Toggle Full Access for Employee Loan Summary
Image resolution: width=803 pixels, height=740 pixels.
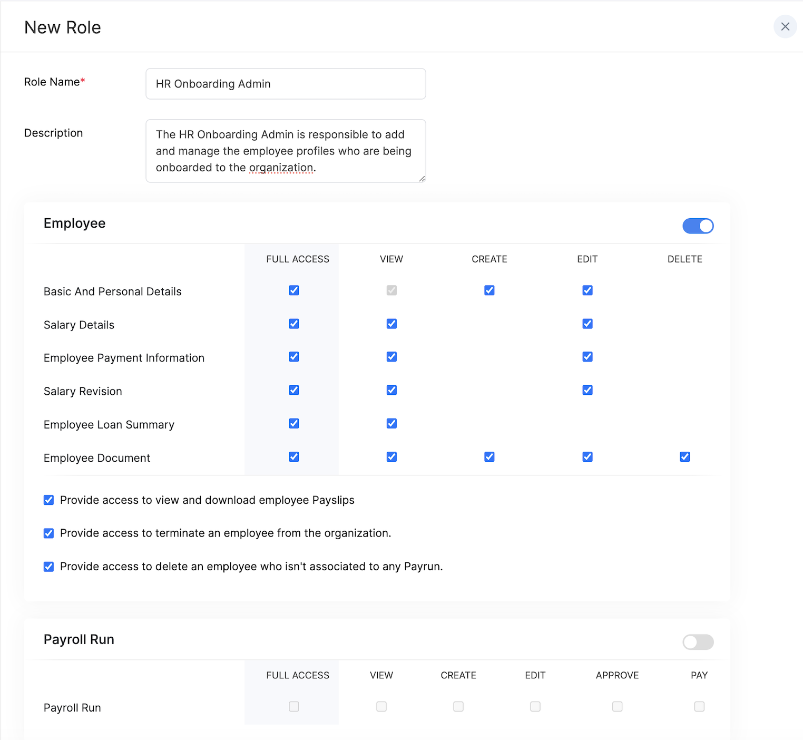(293, 423)
